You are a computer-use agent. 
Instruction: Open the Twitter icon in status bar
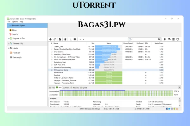point(169,109)
